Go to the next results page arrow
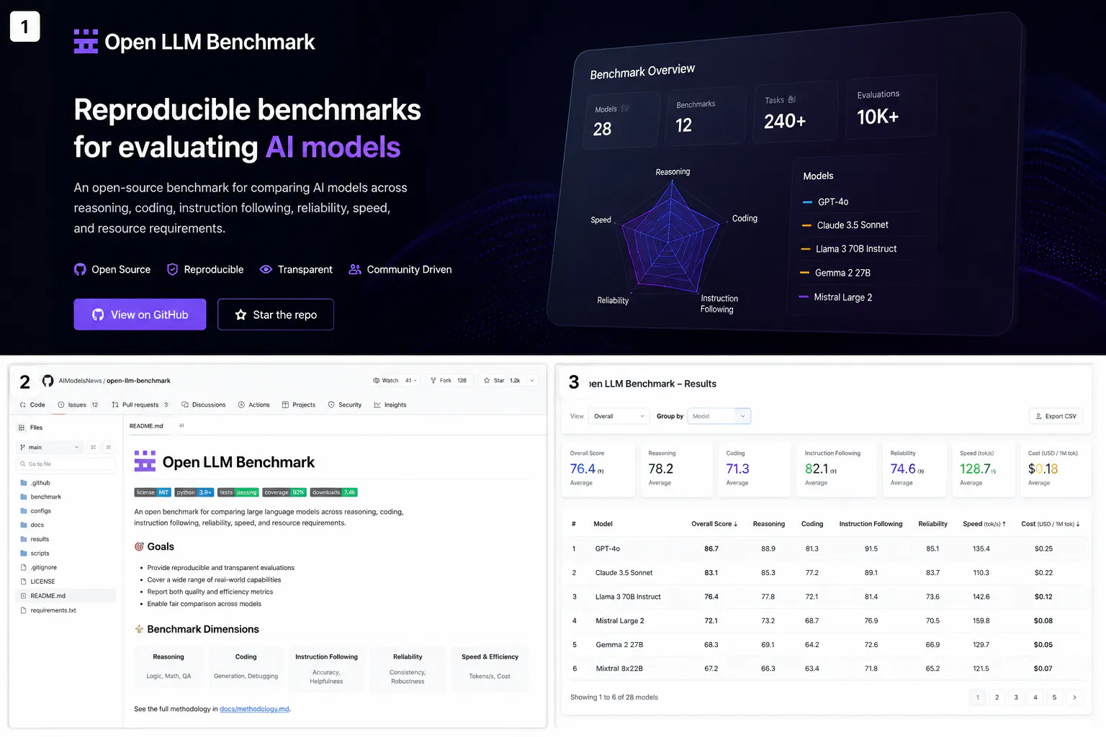This screenshot has height=737, width=1106. pos(1074,697)
